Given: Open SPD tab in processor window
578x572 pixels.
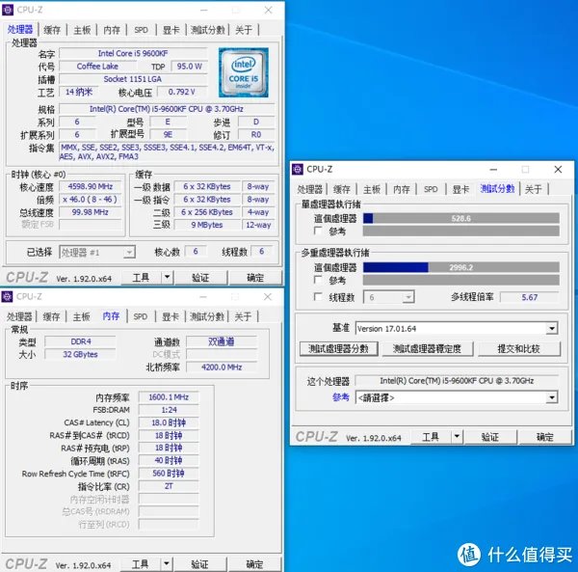Looking at the screenshot, I should pos(142,30).
